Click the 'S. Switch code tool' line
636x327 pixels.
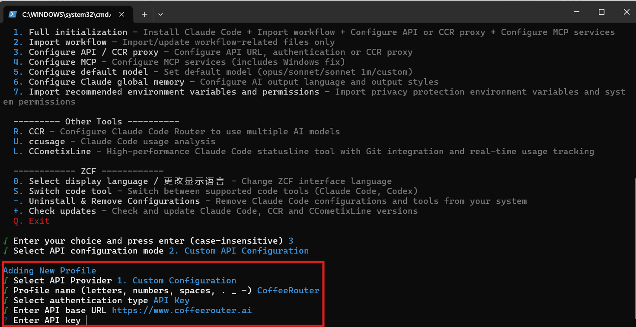(62, 191)
